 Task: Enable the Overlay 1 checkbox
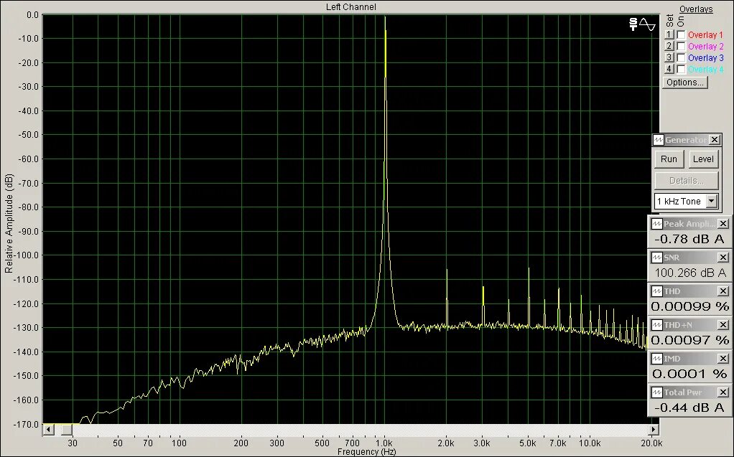click(682, 35)
